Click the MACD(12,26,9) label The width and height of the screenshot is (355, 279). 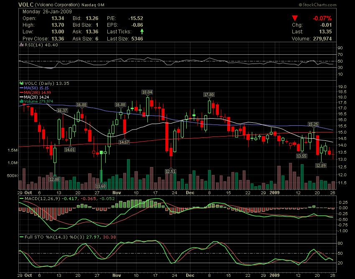point(43,199)
